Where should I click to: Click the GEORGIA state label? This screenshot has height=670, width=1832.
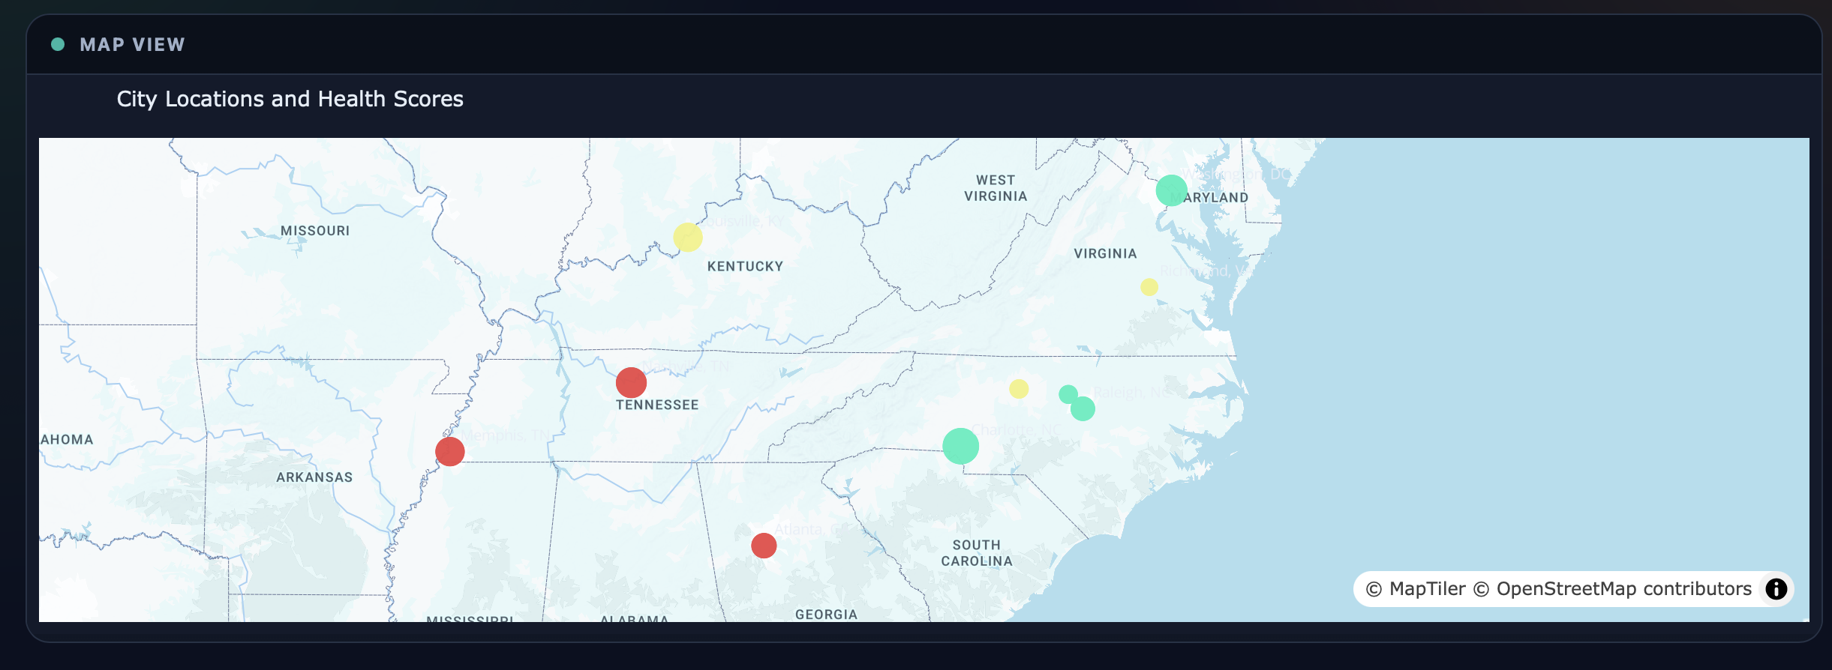pos(826,615)
